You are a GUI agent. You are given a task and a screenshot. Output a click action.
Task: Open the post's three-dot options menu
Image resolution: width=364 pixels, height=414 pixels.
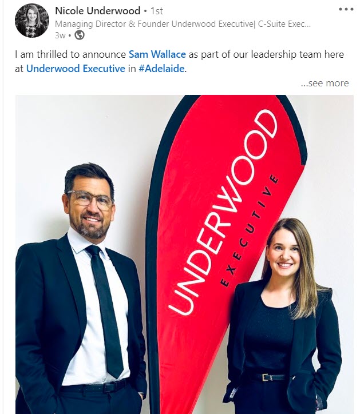[346, 9]
